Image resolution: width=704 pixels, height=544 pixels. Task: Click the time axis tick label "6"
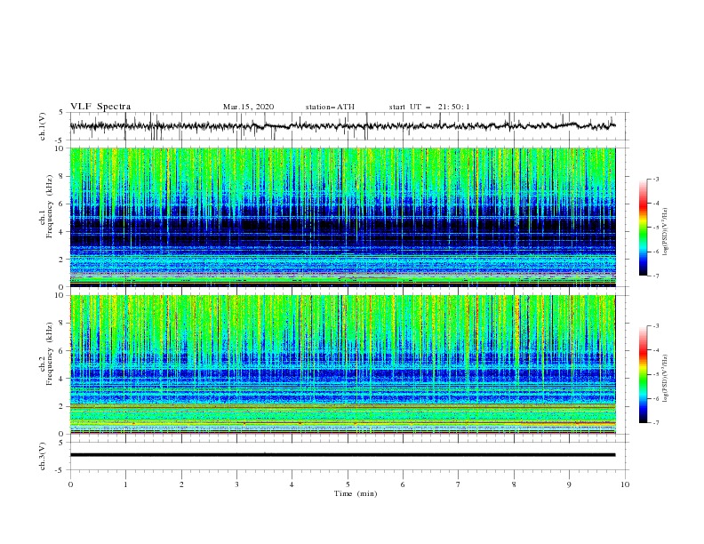point(403,484)
